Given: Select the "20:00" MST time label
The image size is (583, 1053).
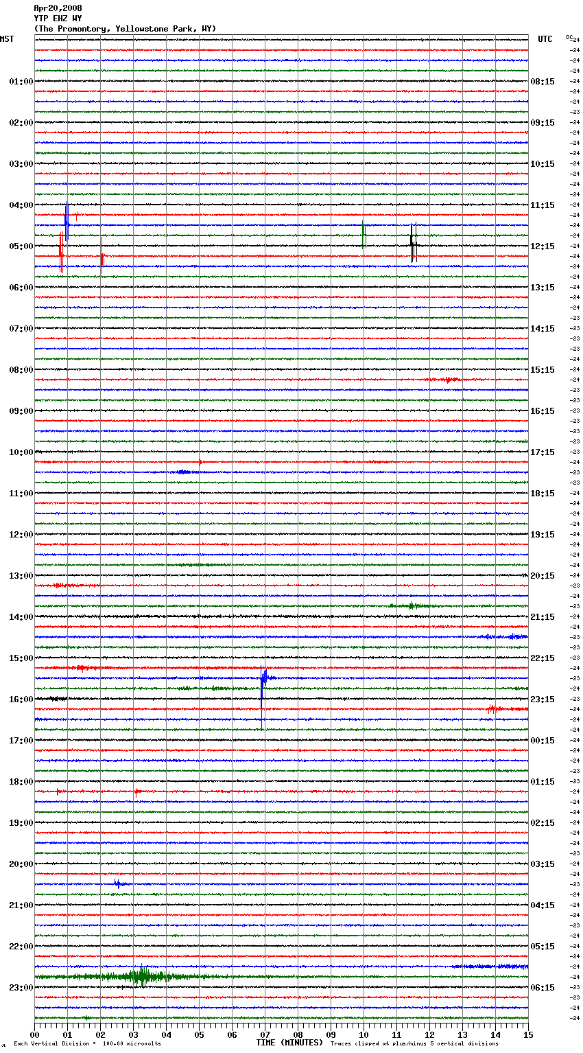Looking at the screenshot, I should click(x=21, y=864).
